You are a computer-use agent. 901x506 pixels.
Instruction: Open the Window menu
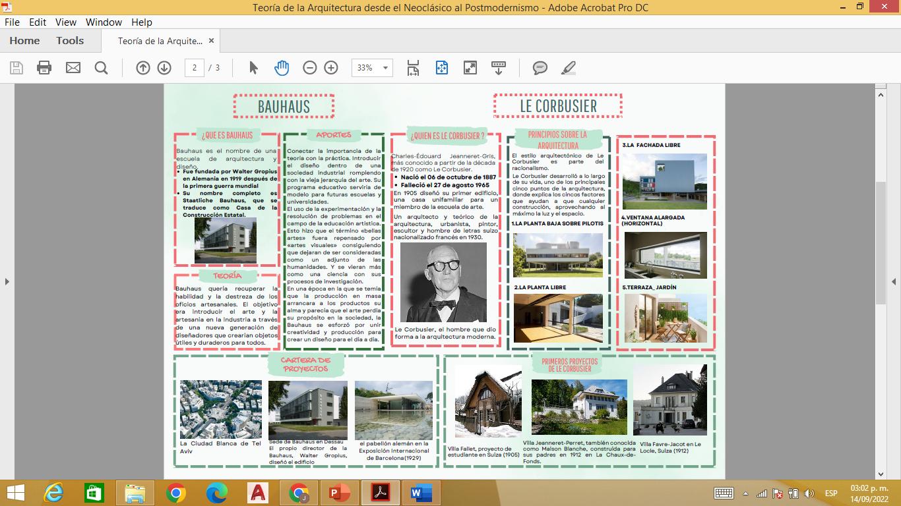click(x=104, y=22)
